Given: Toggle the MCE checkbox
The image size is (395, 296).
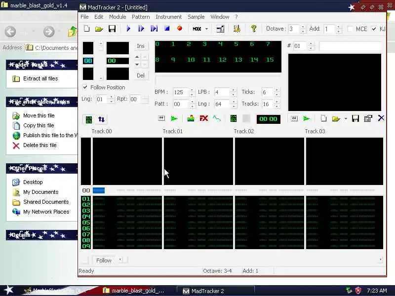Looking at the screenshot, I should tap(350, 29).
